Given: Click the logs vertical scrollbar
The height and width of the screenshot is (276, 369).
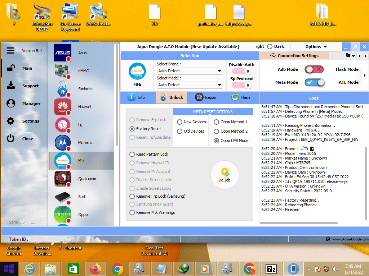Looking at the screenshot, I should [366, 184].
